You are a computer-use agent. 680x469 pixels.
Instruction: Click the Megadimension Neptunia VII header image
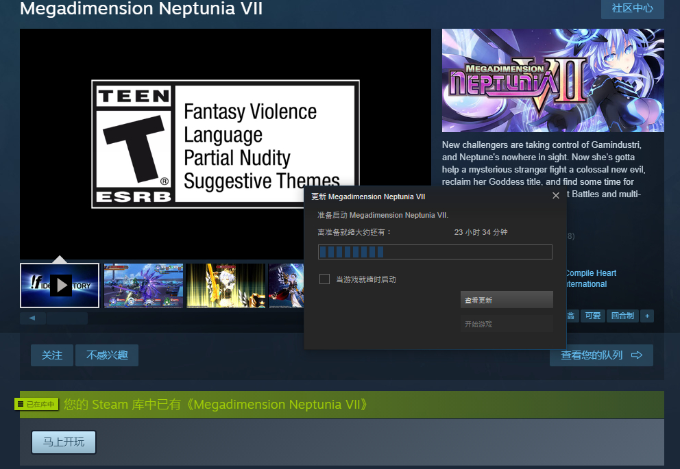(x=553, y=80)
